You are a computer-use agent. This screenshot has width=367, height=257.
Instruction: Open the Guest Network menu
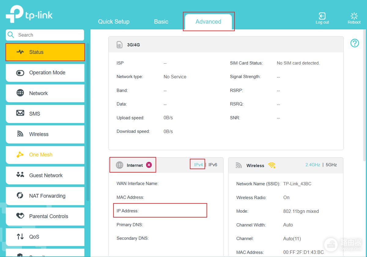[45, 175]
